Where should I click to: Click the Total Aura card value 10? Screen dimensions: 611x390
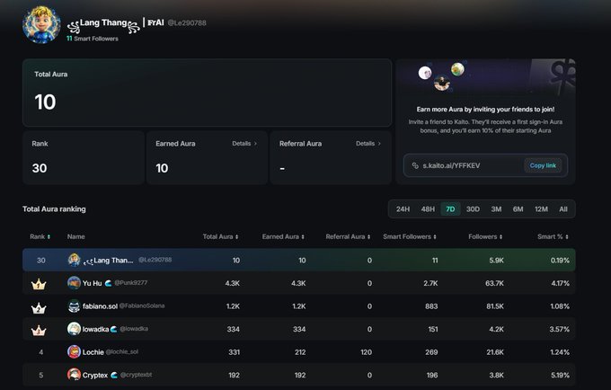pyautogui.click(x=45, y=102)
